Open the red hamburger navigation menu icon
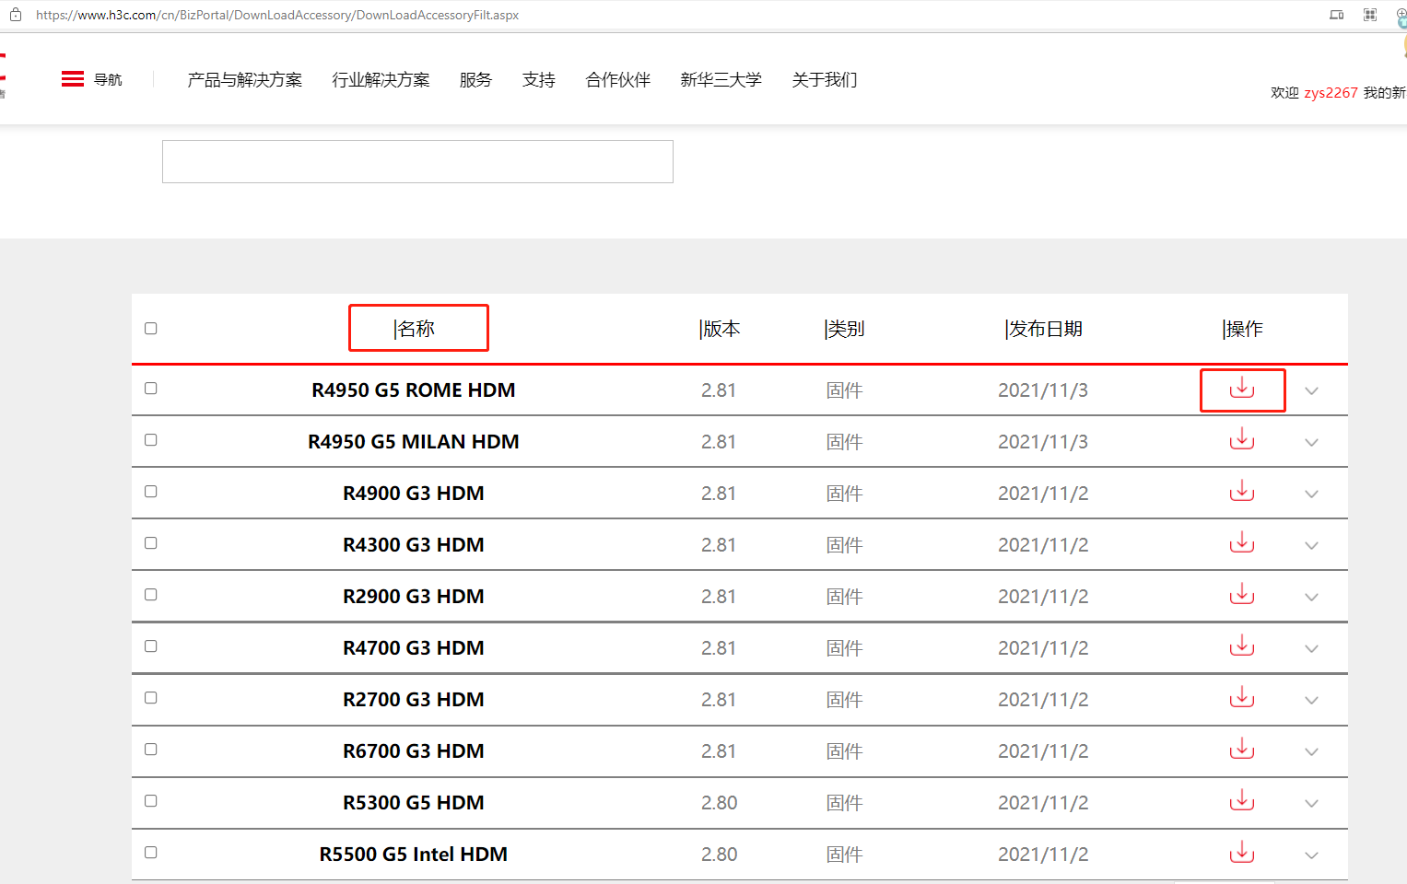 click(x=73, y=79)
